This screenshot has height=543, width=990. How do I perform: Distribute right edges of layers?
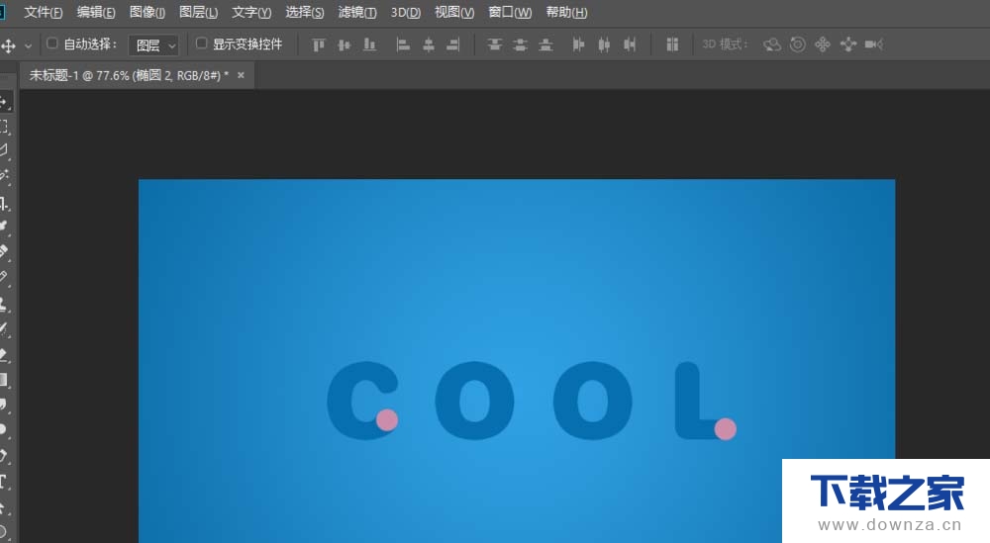pyautogui.click(x=630, y=45)
